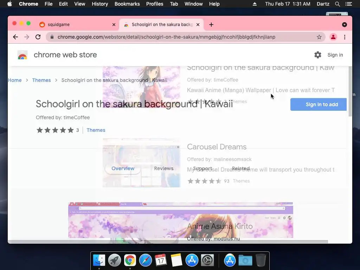Open the Help menu
Image resolution: width=360 pixels, height=270 pixels.
[x=214, y=4]
